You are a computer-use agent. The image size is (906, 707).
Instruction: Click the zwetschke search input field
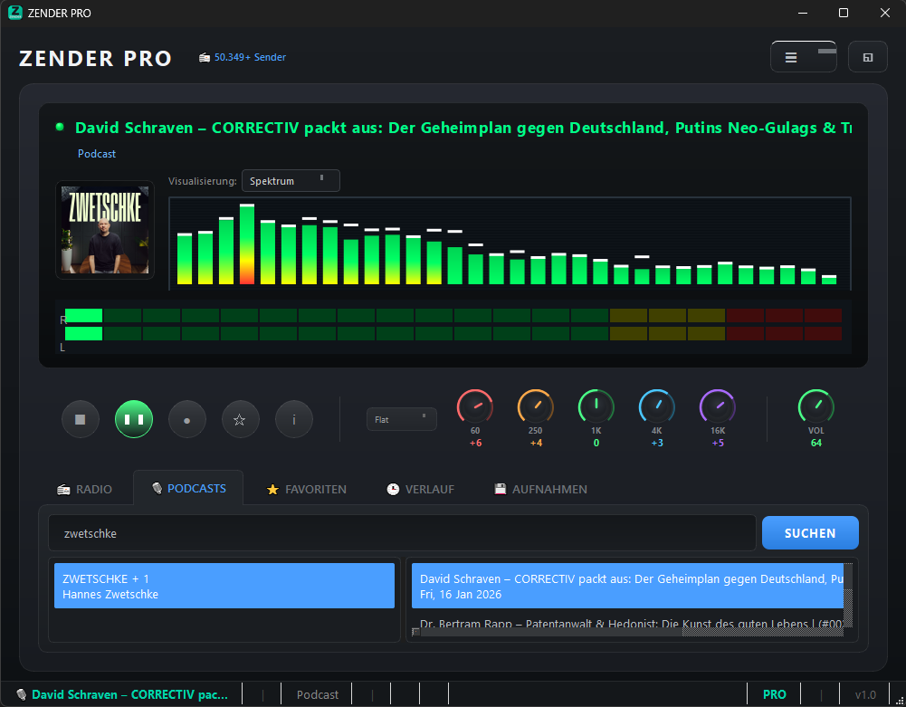click(401, 533)
